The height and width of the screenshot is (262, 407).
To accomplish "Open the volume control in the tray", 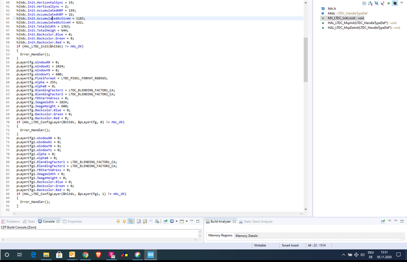I will click(x=362, y=255).
